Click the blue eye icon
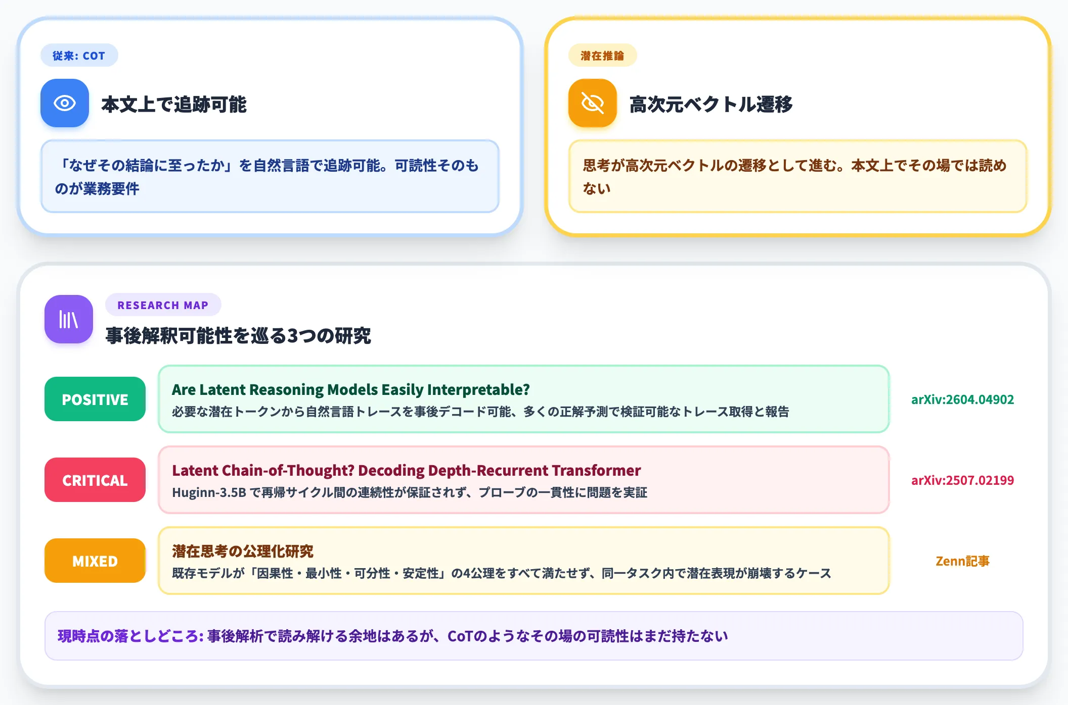 65,103
